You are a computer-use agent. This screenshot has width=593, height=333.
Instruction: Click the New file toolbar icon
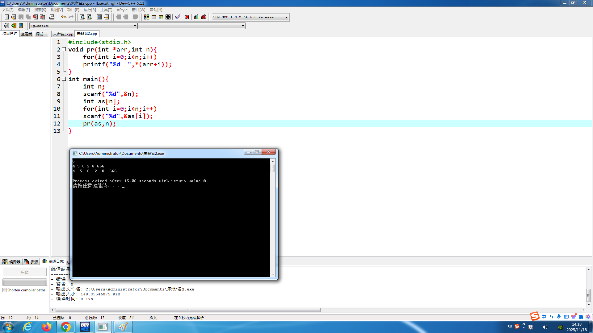[6, 17]
